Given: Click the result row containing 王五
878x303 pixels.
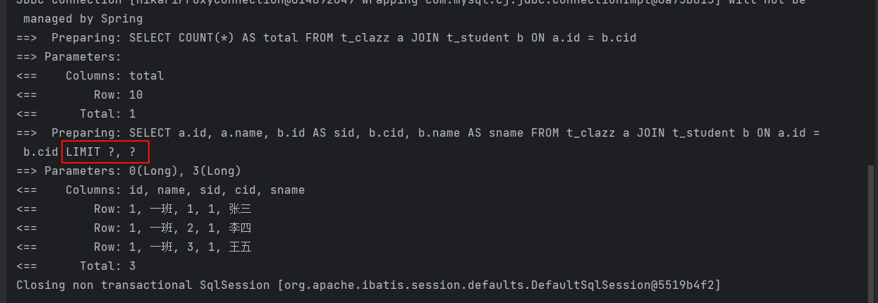Looking at the screenshot, I should tap(172, 247).
